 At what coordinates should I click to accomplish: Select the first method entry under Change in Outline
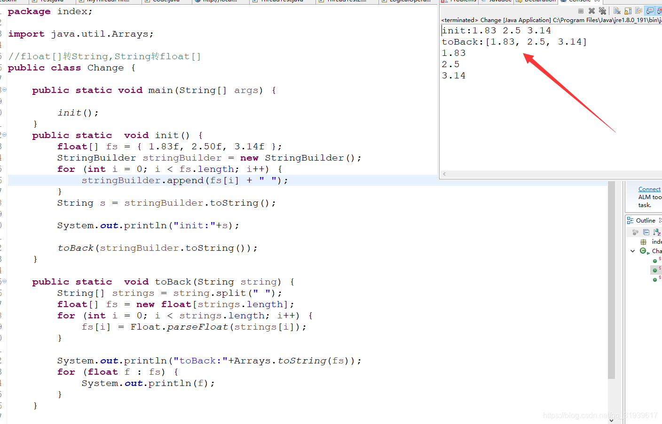[657, 260]
